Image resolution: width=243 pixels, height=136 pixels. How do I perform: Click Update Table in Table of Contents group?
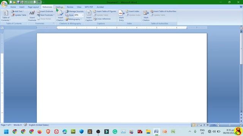pos(19,15)
